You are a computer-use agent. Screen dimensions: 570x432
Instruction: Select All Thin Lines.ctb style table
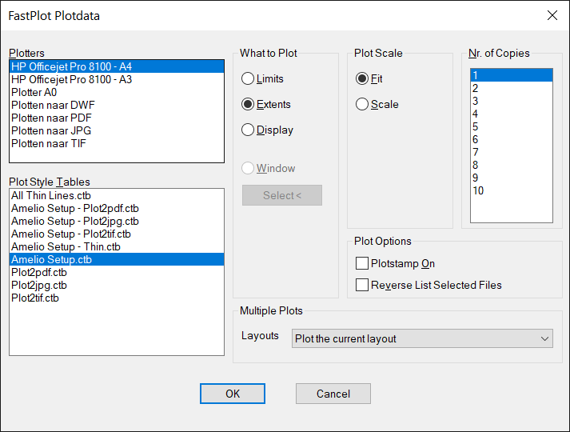(117, 195)
